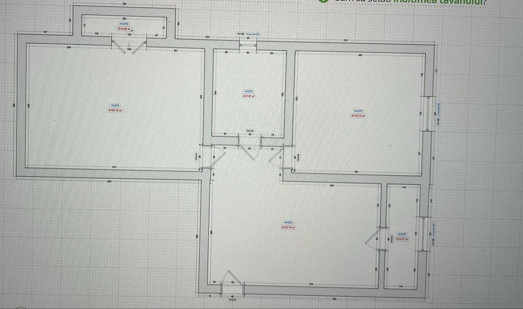This screenshot has height=309, width=523.
Task: Click the H=210 label below the entrance door
Action: click(233, 300)
